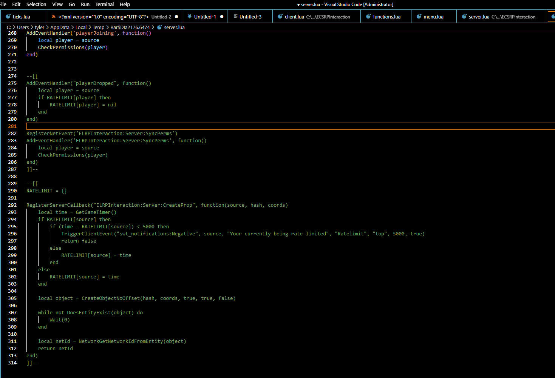Click the file icon on the Untitled-1 tab
Viewport: 555px width, 378px height.
[189, 17]
